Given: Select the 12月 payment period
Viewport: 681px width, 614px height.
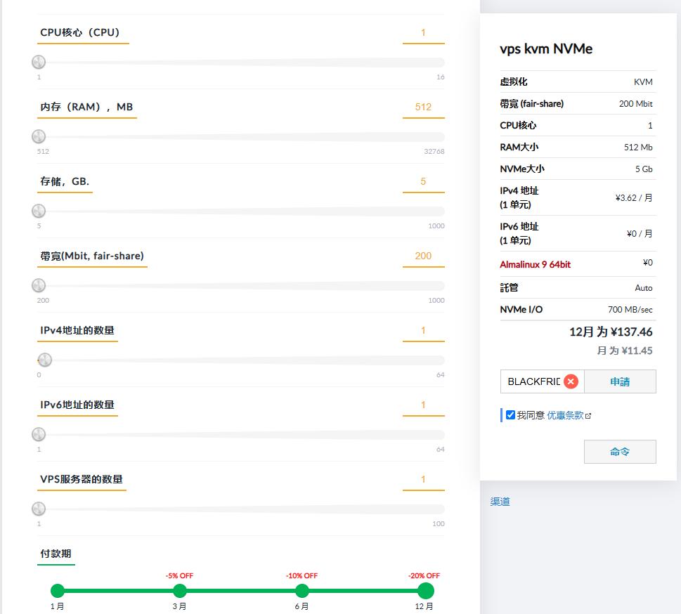Looking at the screenshot, I should pos(425,591).
